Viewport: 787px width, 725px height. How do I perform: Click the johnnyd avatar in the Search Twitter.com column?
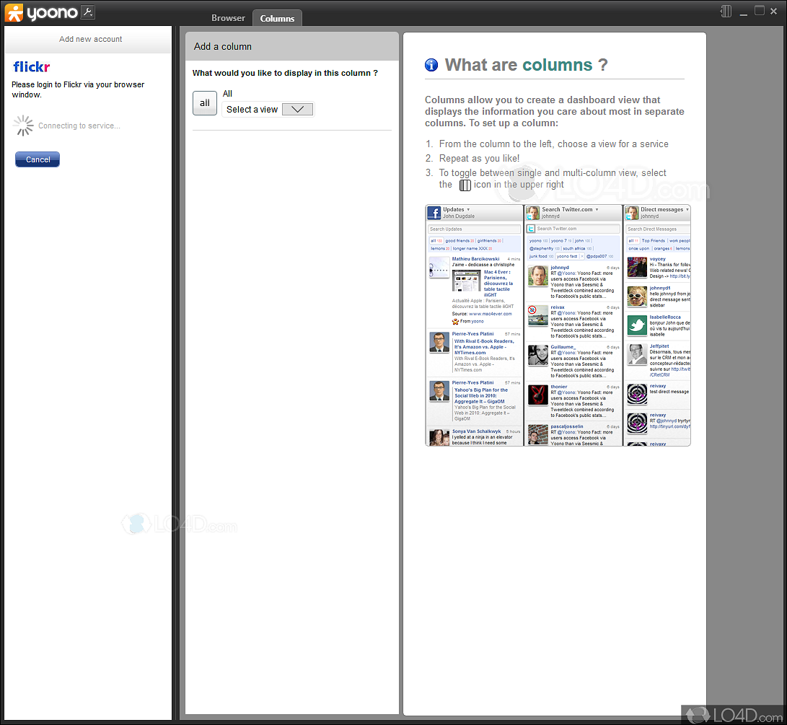click(x=532, y=212)
